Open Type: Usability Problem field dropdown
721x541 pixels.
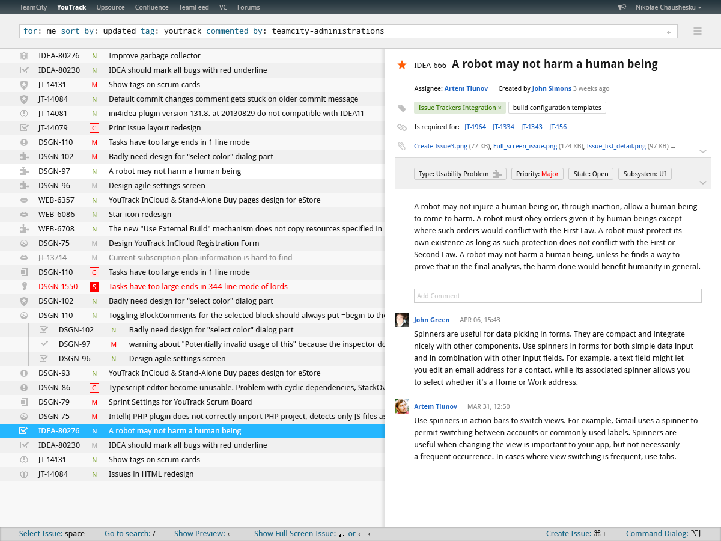pyautogui.click(x=460, y=174)
